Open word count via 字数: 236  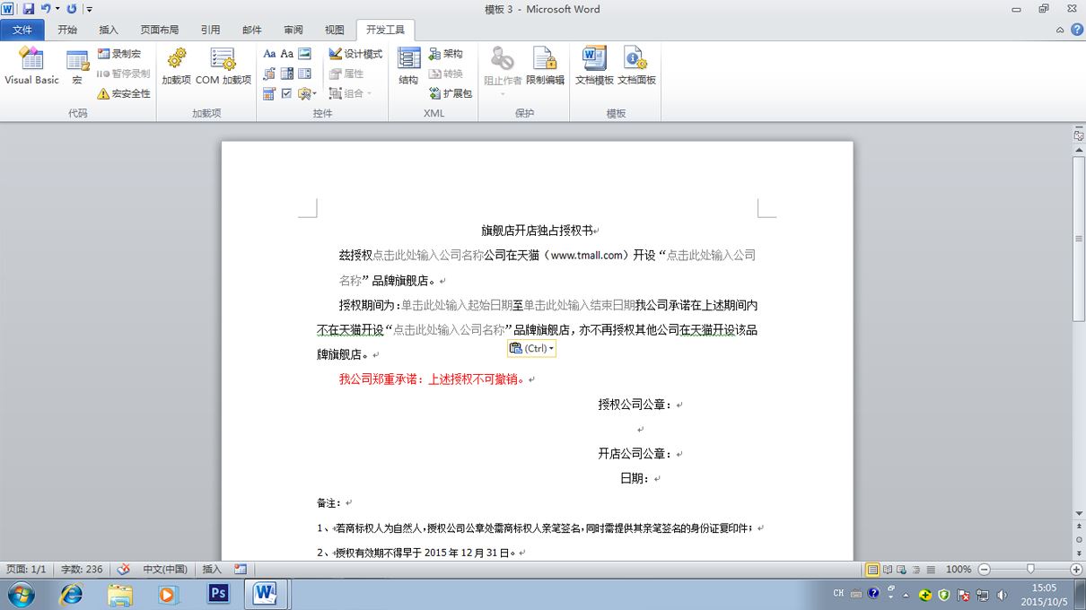pyautogui.click(x=82, y=569)
